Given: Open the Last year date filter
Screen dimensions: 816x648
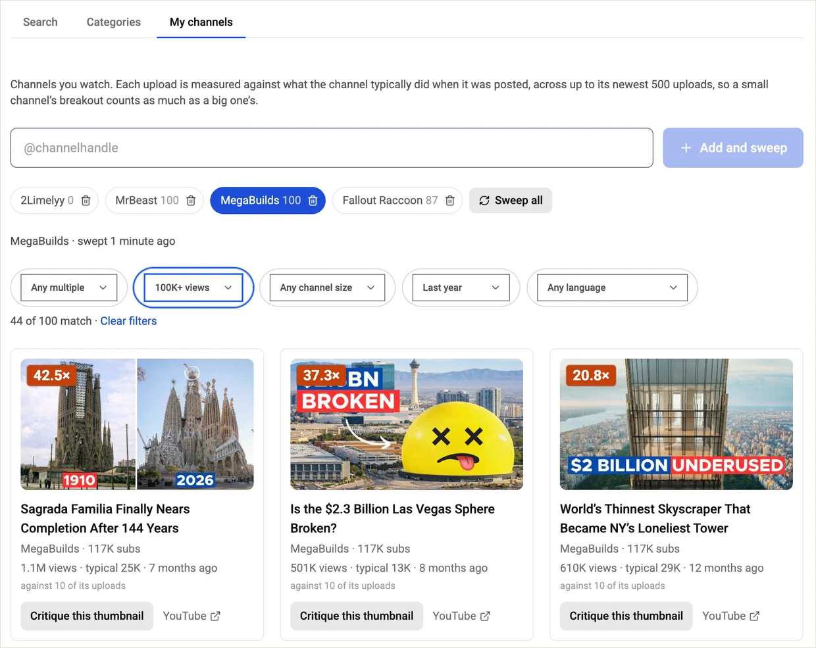Looking at the screenshot, I should (461, 287).
